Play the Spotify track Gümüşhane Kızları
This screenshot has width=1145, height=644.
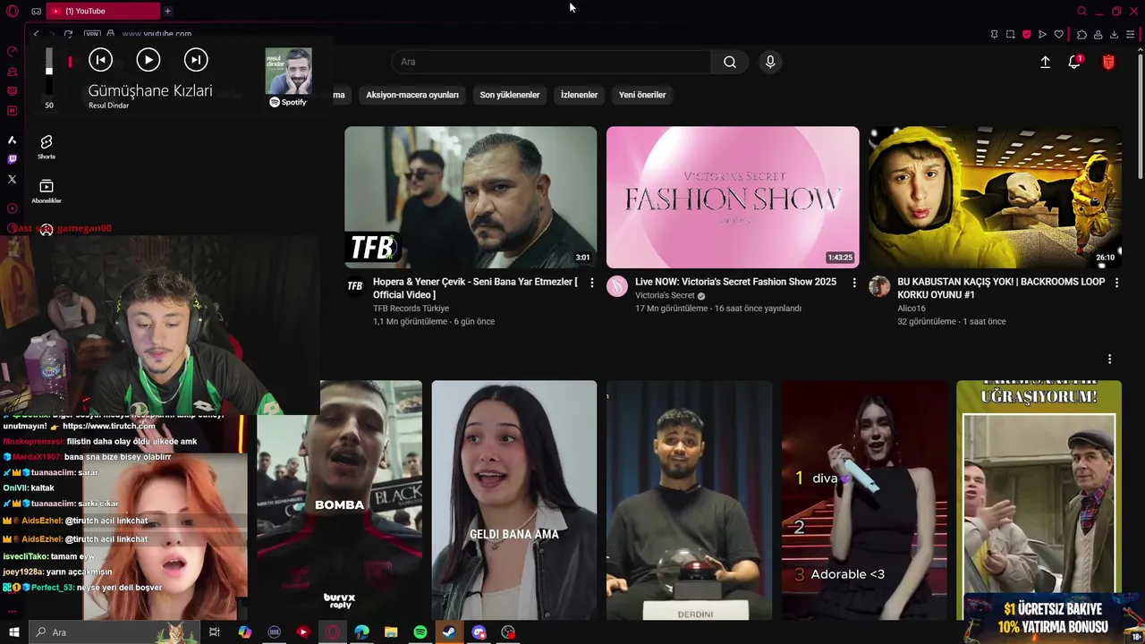148,60
